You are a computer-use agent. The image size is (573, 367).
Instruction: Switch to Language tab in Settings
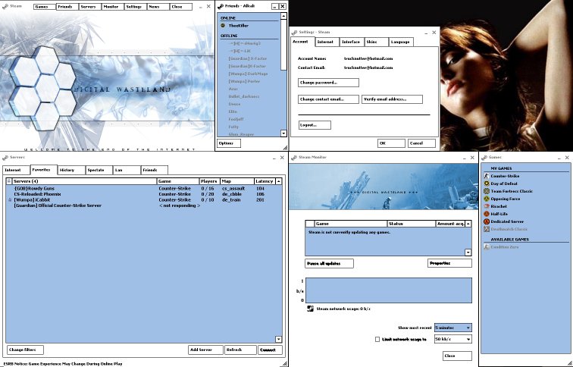401,42
